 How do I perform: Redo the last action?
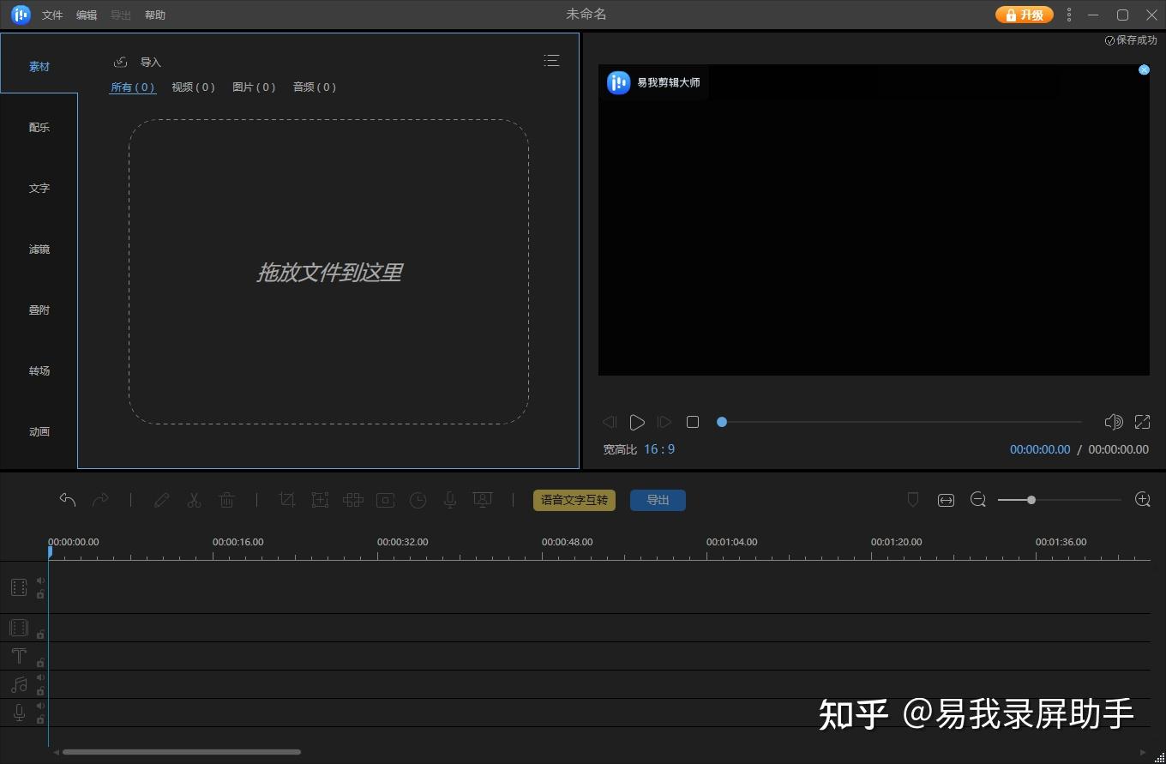[100, 500]
